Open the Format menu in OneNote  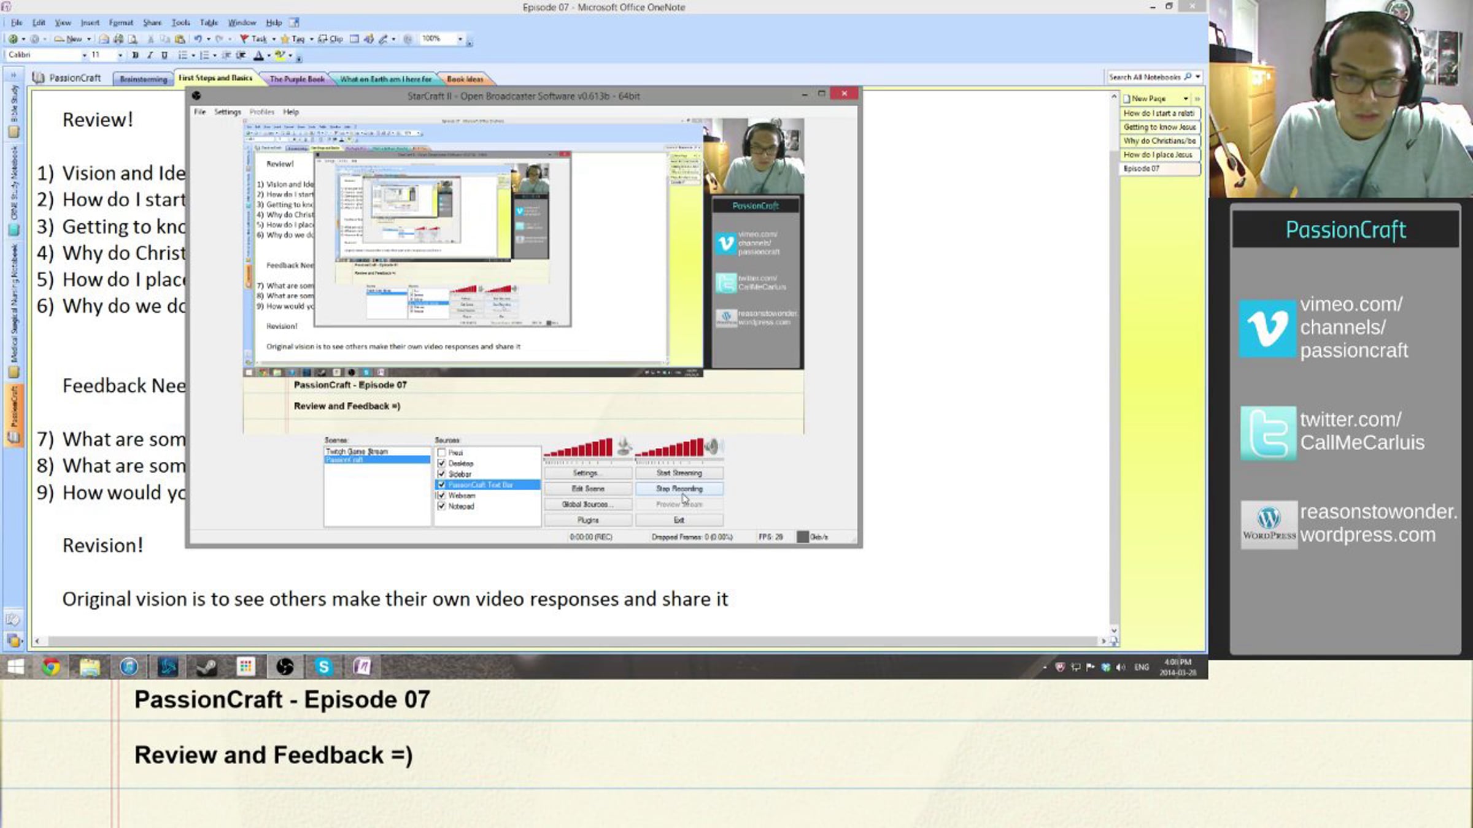120,23
